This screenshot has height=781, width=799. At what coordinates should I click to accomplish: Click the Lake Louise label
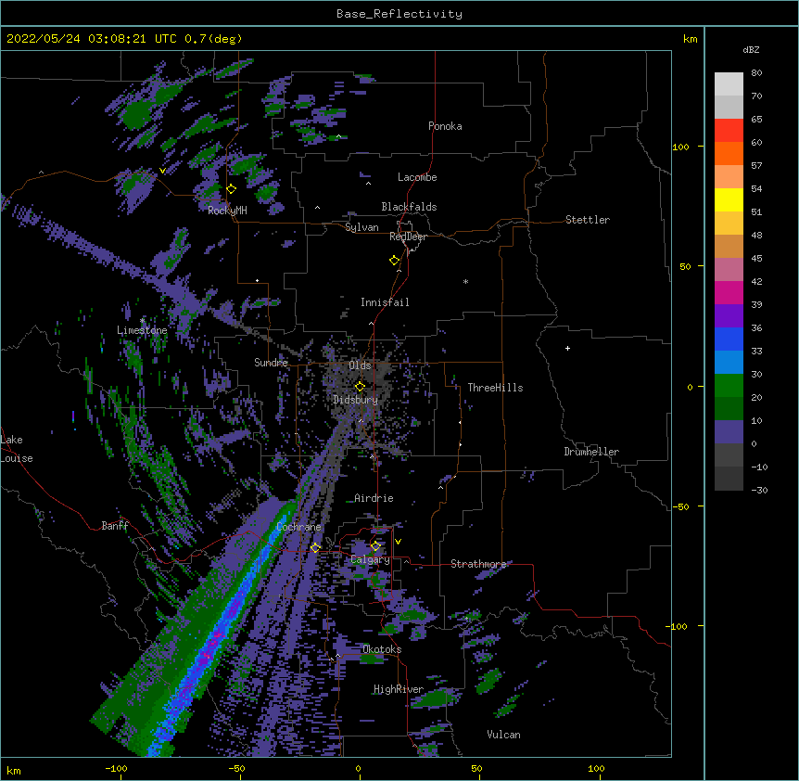click(17, 449)
